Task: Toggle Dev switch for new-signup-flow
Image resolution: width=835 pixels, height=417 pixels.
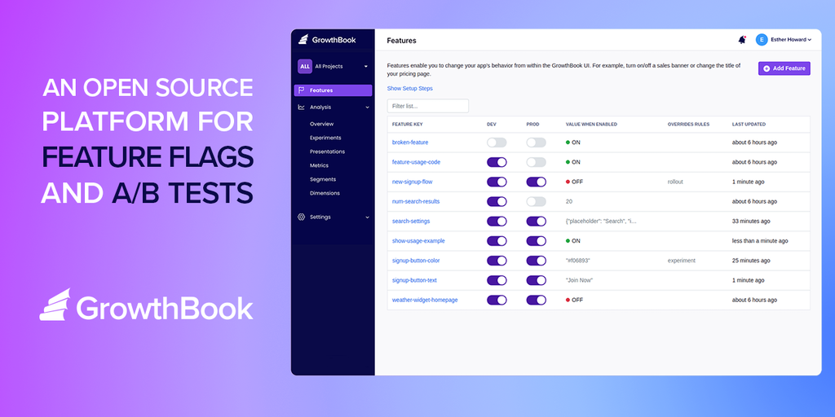Action: click(x=497, y=182)
